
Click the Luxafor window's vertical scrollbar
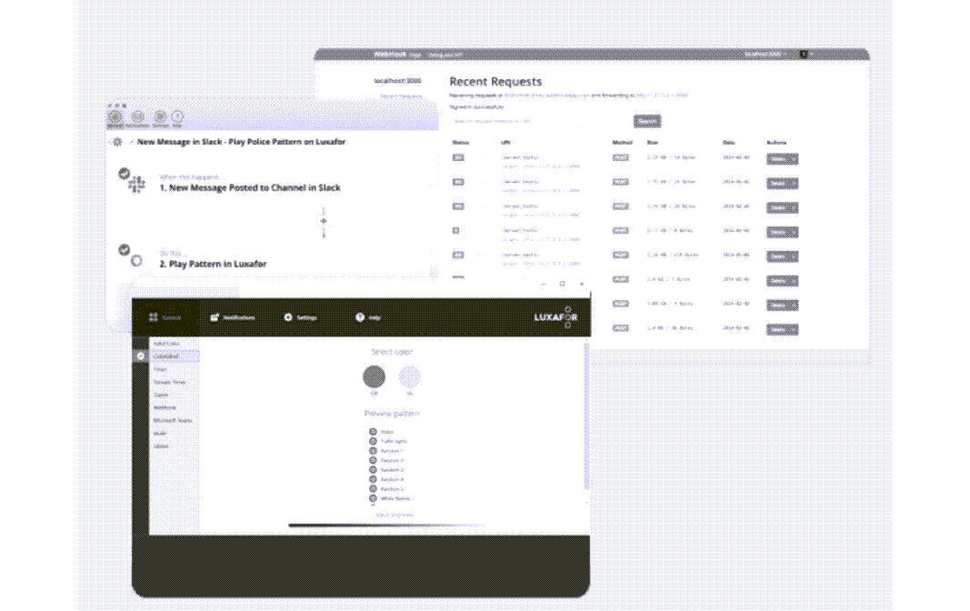tap(586, 416)
